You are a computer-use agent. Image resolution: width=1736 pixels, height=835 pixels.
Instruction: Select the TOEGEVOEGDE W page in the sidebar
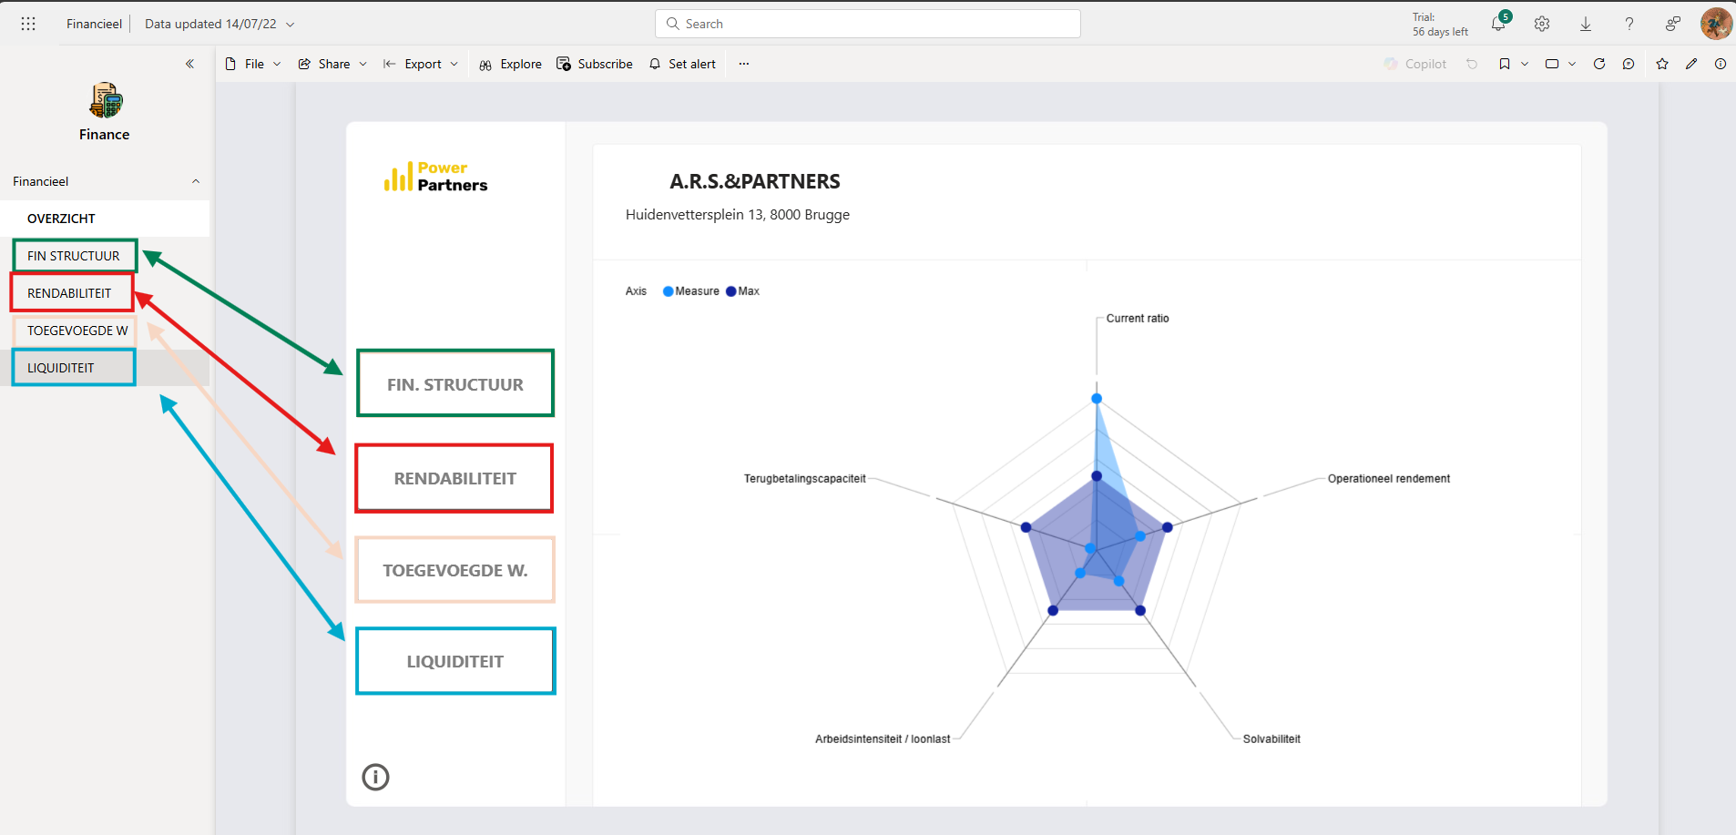coord(77,330)
